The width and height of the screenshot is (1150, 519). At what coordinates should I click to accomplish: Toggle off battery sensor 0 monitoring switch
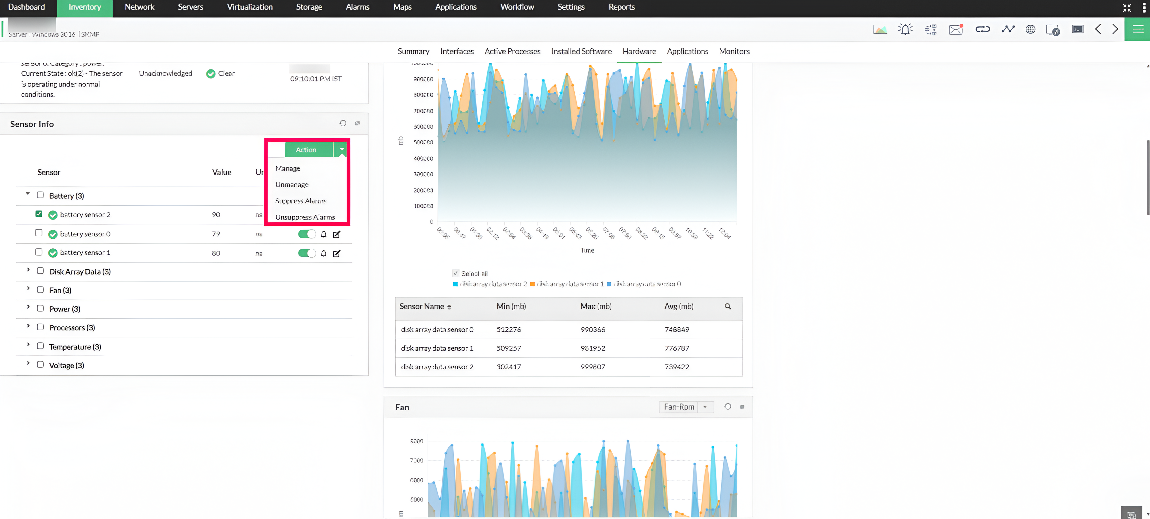307,234
